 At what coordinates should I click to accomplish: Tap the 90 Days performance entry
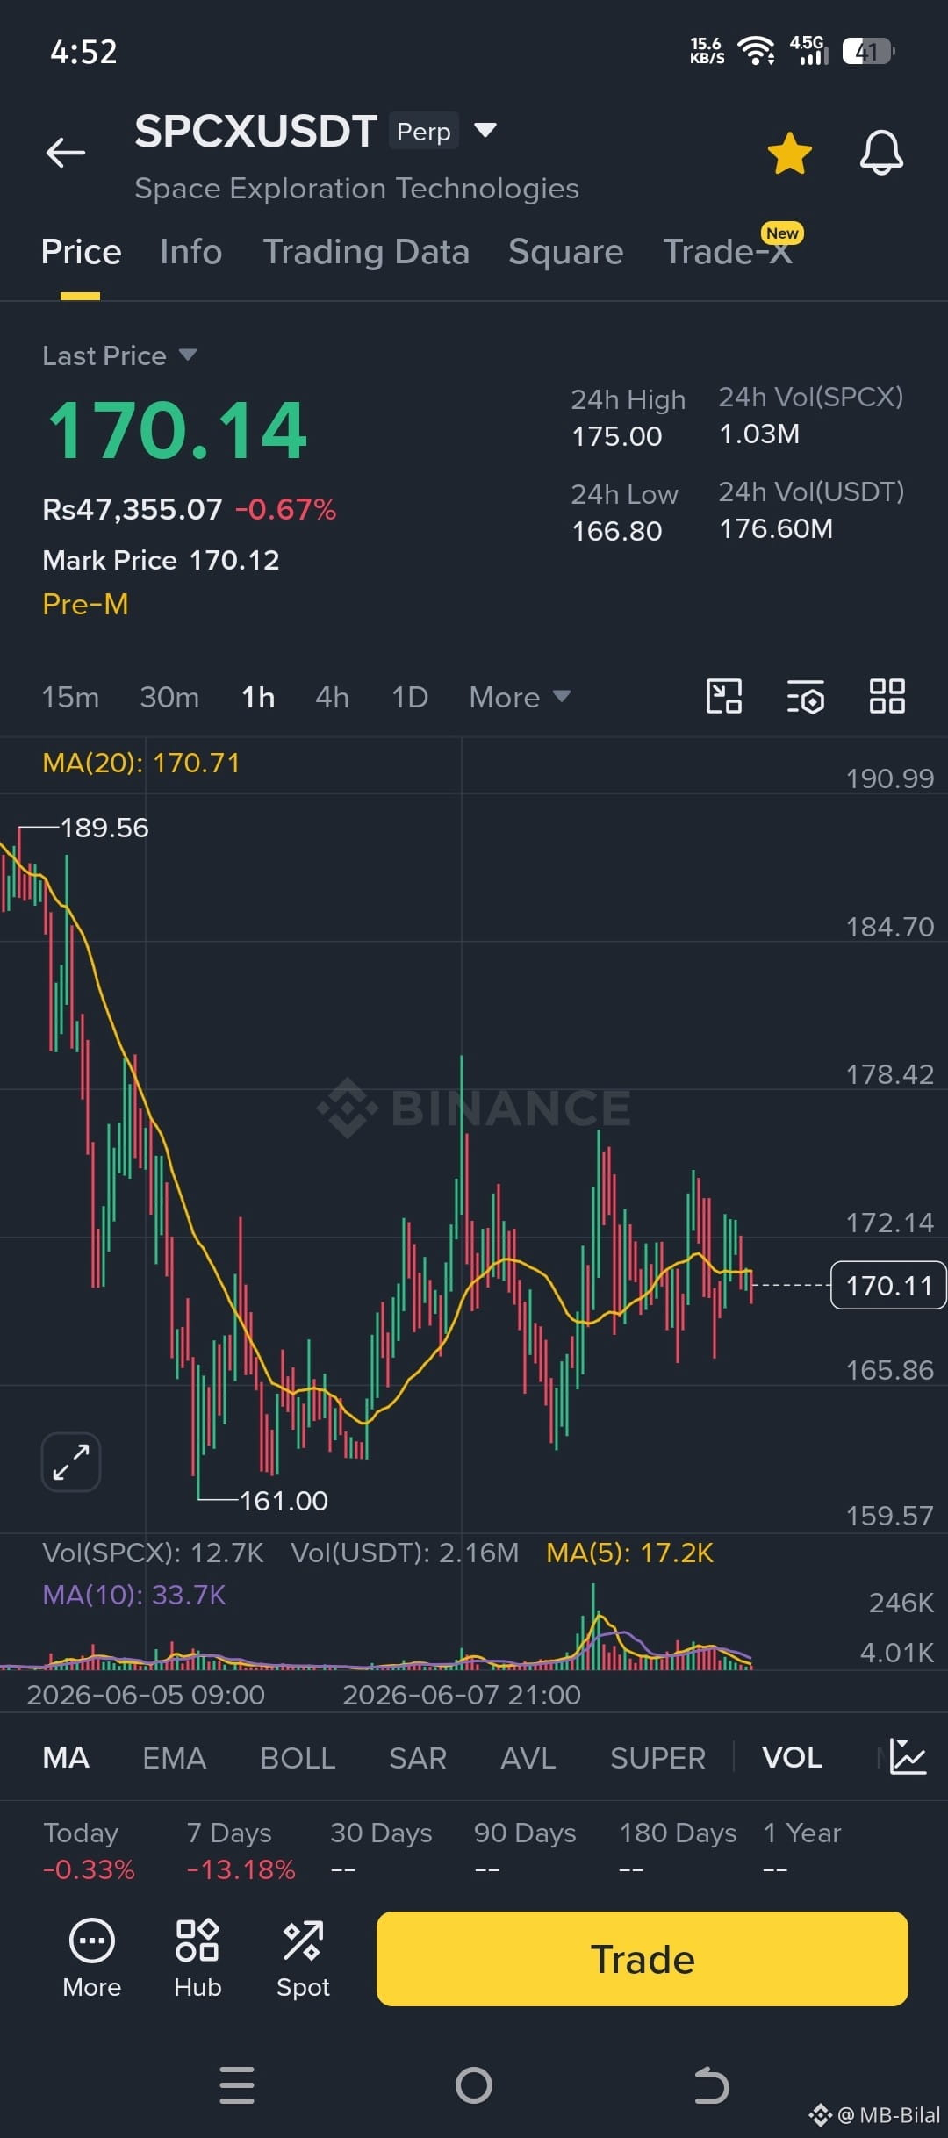pyautogui.click(x=525, y=1851)
